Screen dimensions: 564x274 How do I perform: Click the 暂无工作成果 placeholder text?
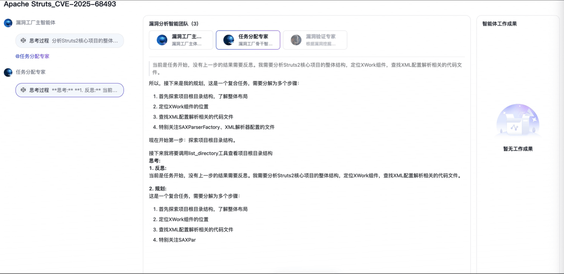point(518,149)
